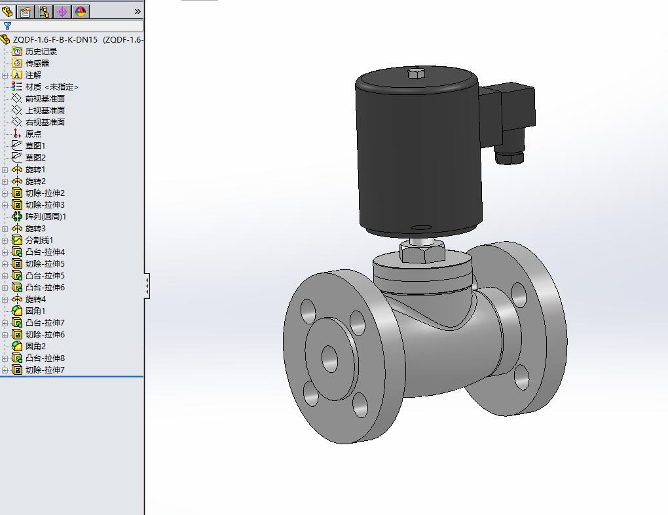The width and height of the screenshot is (668, 515).
Task: Expand the 分割线1 feature
Action: (x=5, y=240)
